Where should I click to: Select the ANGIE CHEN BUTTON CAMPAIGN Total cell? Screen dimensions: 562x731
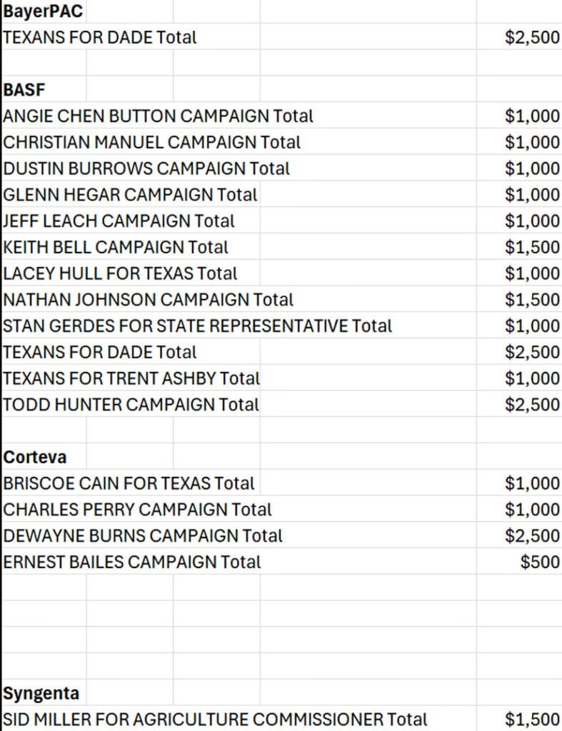click(x=159, y=116)
